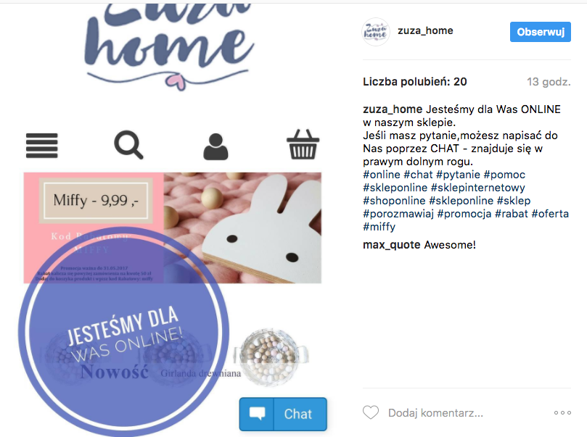Image resolution: width=587 pixels, height=437 pixels.
Task: Like the post with heart icon
Action: tap(371, 412)
